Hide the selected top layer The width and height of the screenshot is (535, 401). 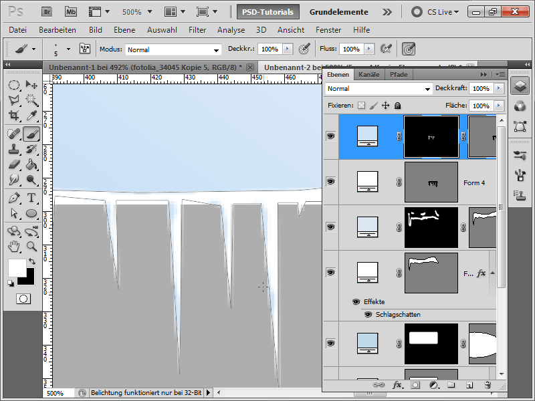pyautogui.click(x=330, y=136)
